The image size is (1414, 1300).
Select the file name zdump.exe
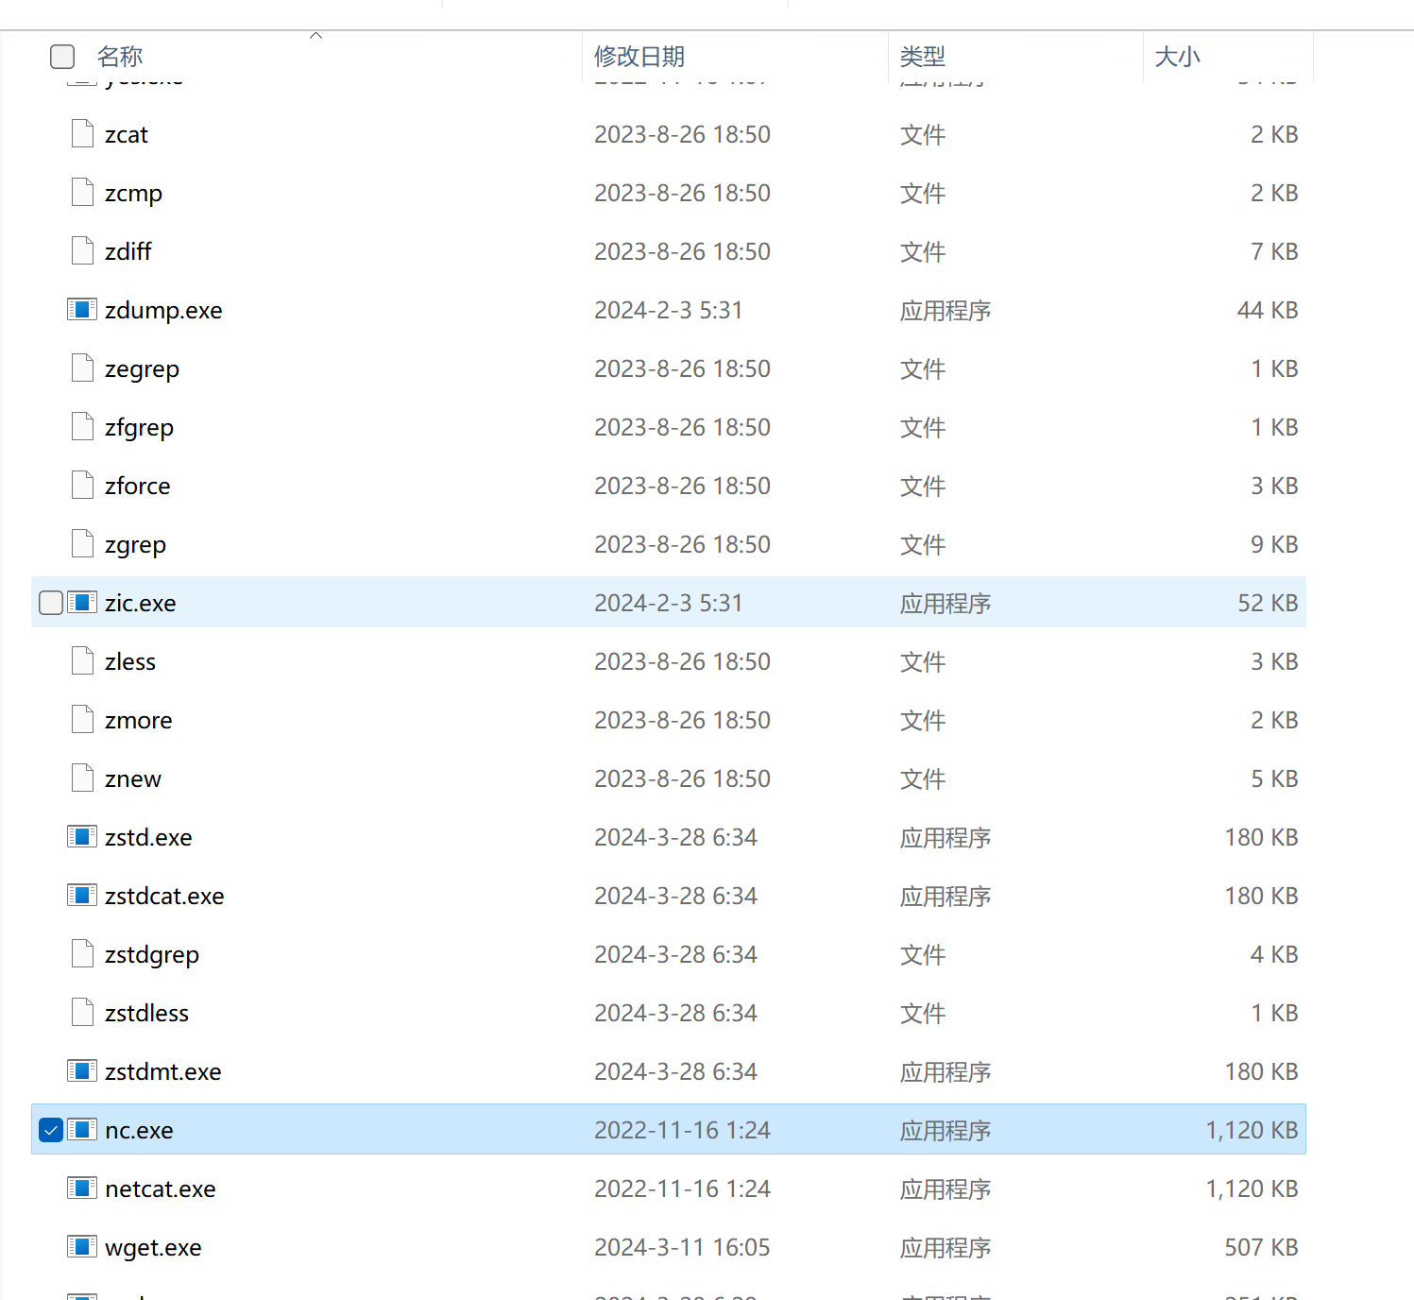pyautogui.click(x=163, y=310)
